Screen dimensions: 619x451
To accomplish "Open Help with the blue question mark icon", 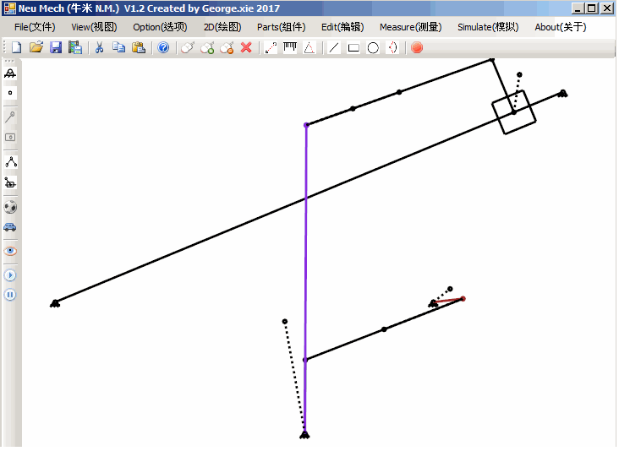I will tap(163, 48).
